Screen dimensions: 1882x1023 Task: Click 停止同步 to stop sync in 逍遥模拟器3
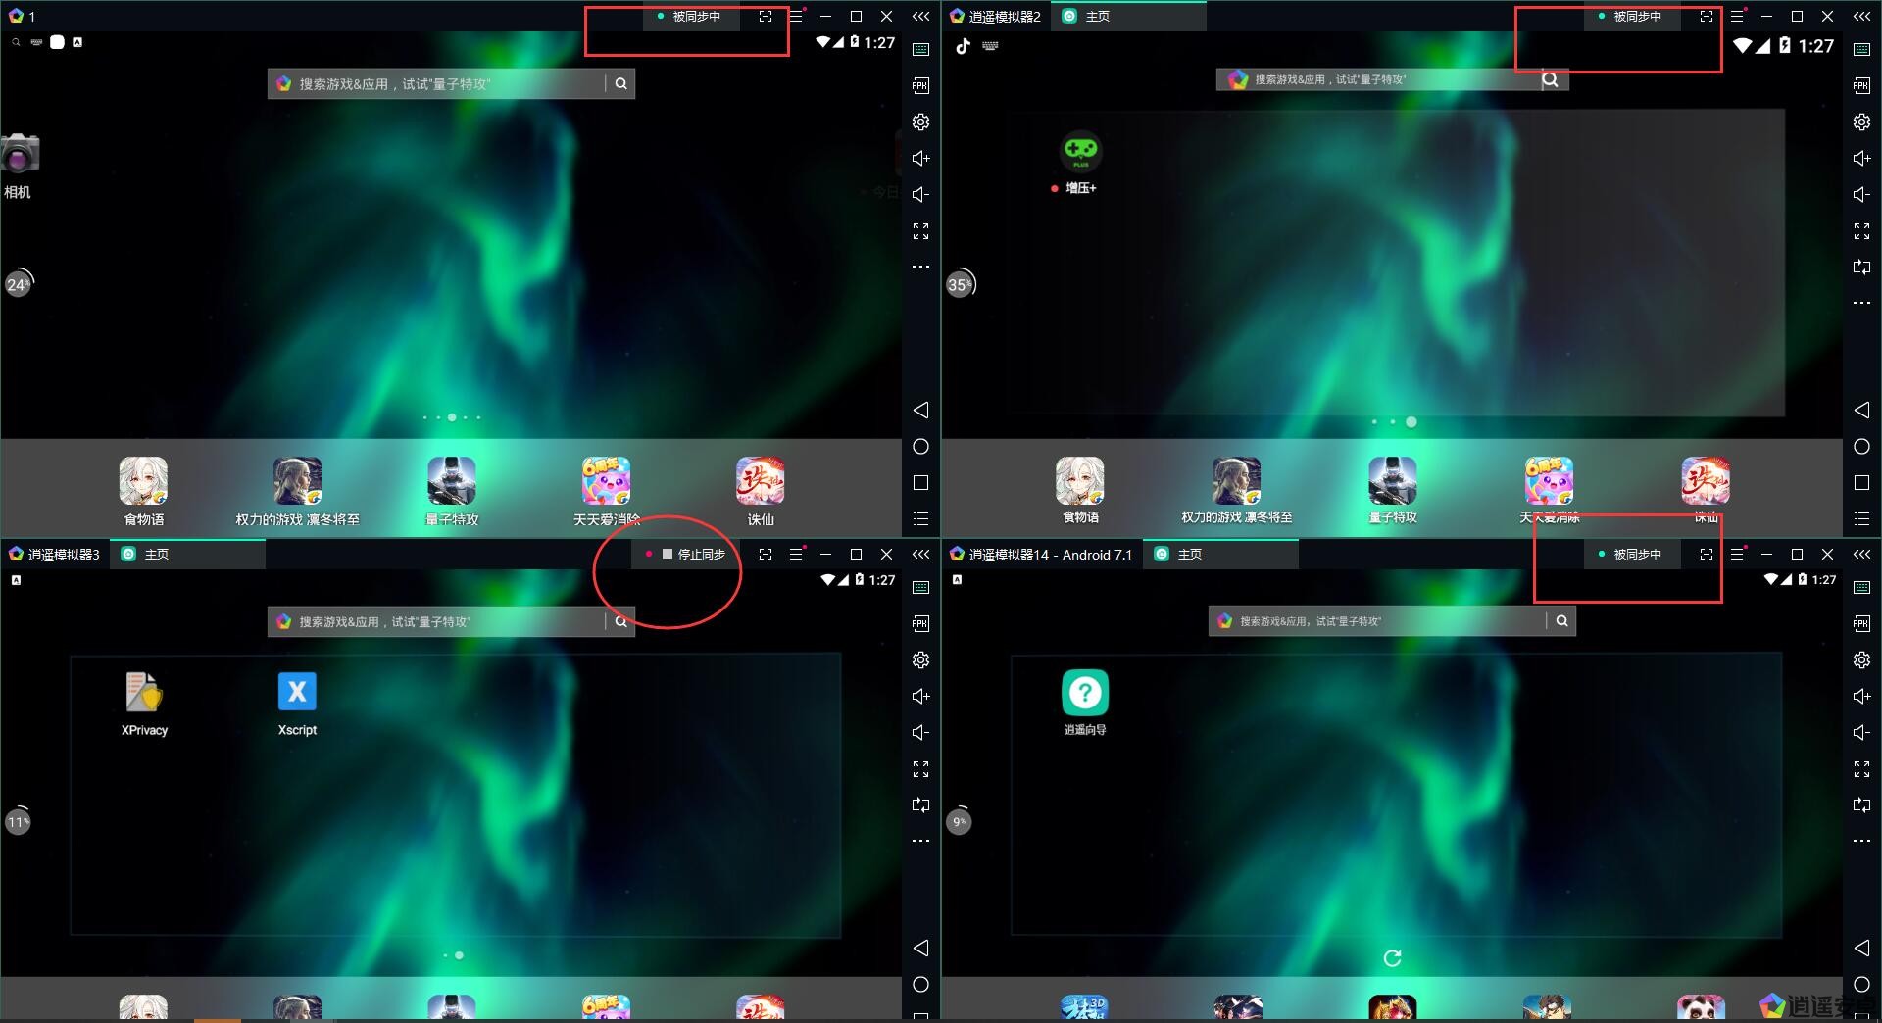click(693, 555)
